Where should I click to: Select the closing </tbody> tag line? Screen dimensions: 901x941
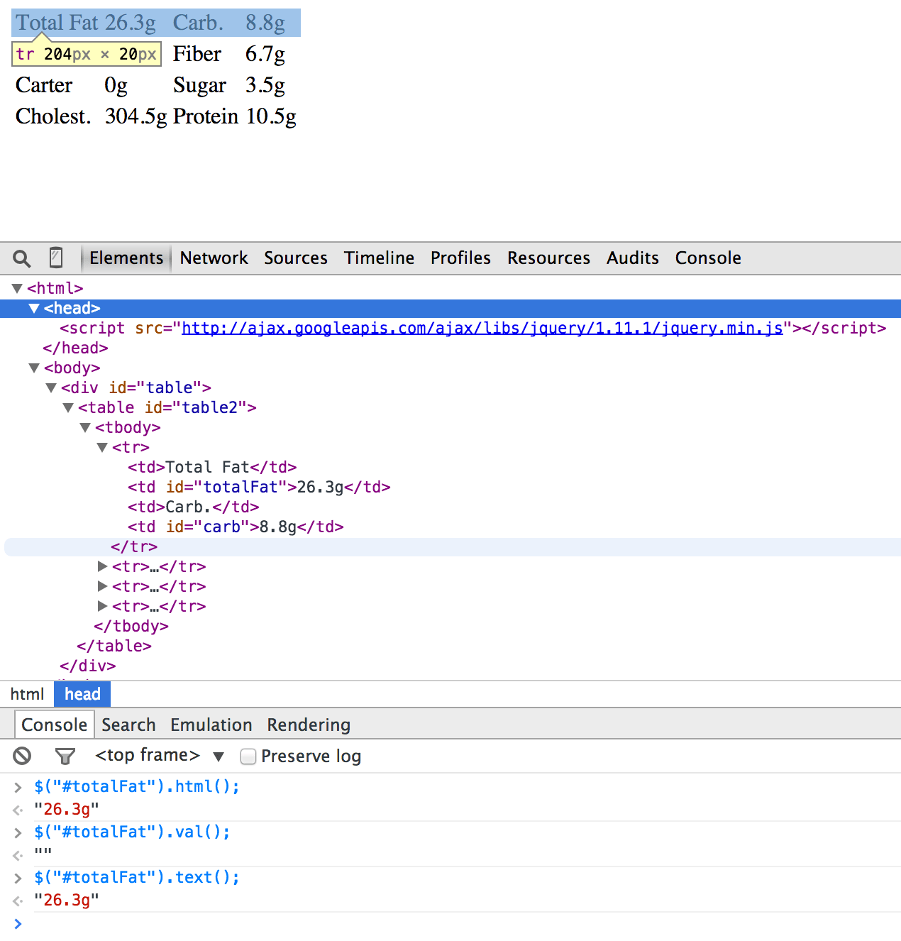(131, 626)
